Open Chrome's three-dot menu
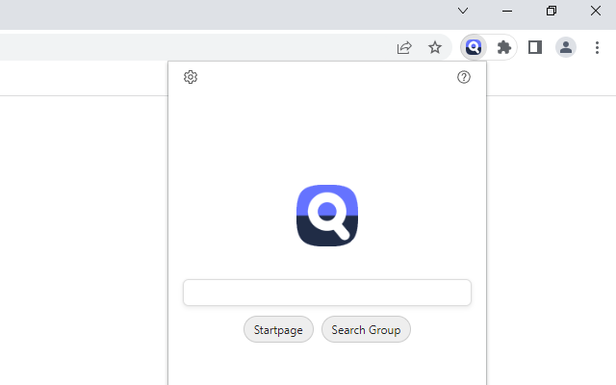The height and width of the screenshot is (385, 616). [x=597, y=47]
